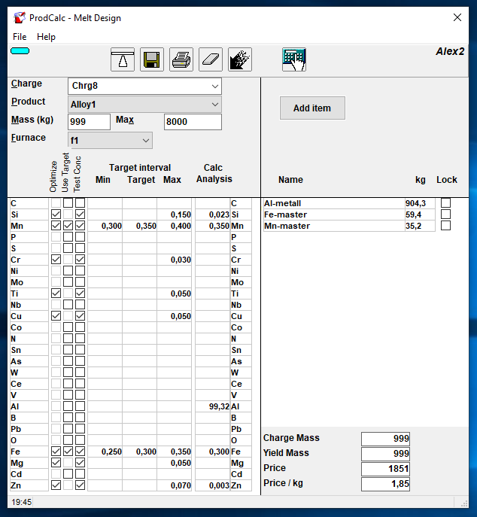
Task: Toggle Lock checkbox for Al-metall
Action: click(x=445, y=202)
